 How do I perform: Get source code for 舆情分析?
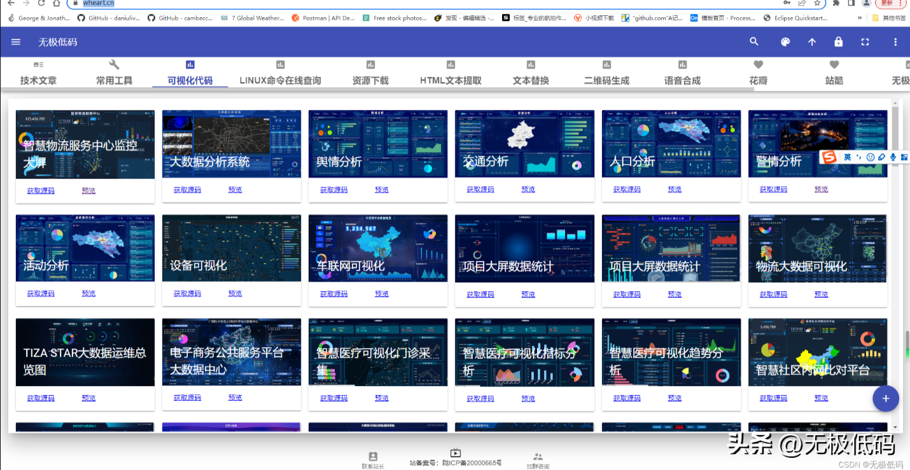[333, 190]
